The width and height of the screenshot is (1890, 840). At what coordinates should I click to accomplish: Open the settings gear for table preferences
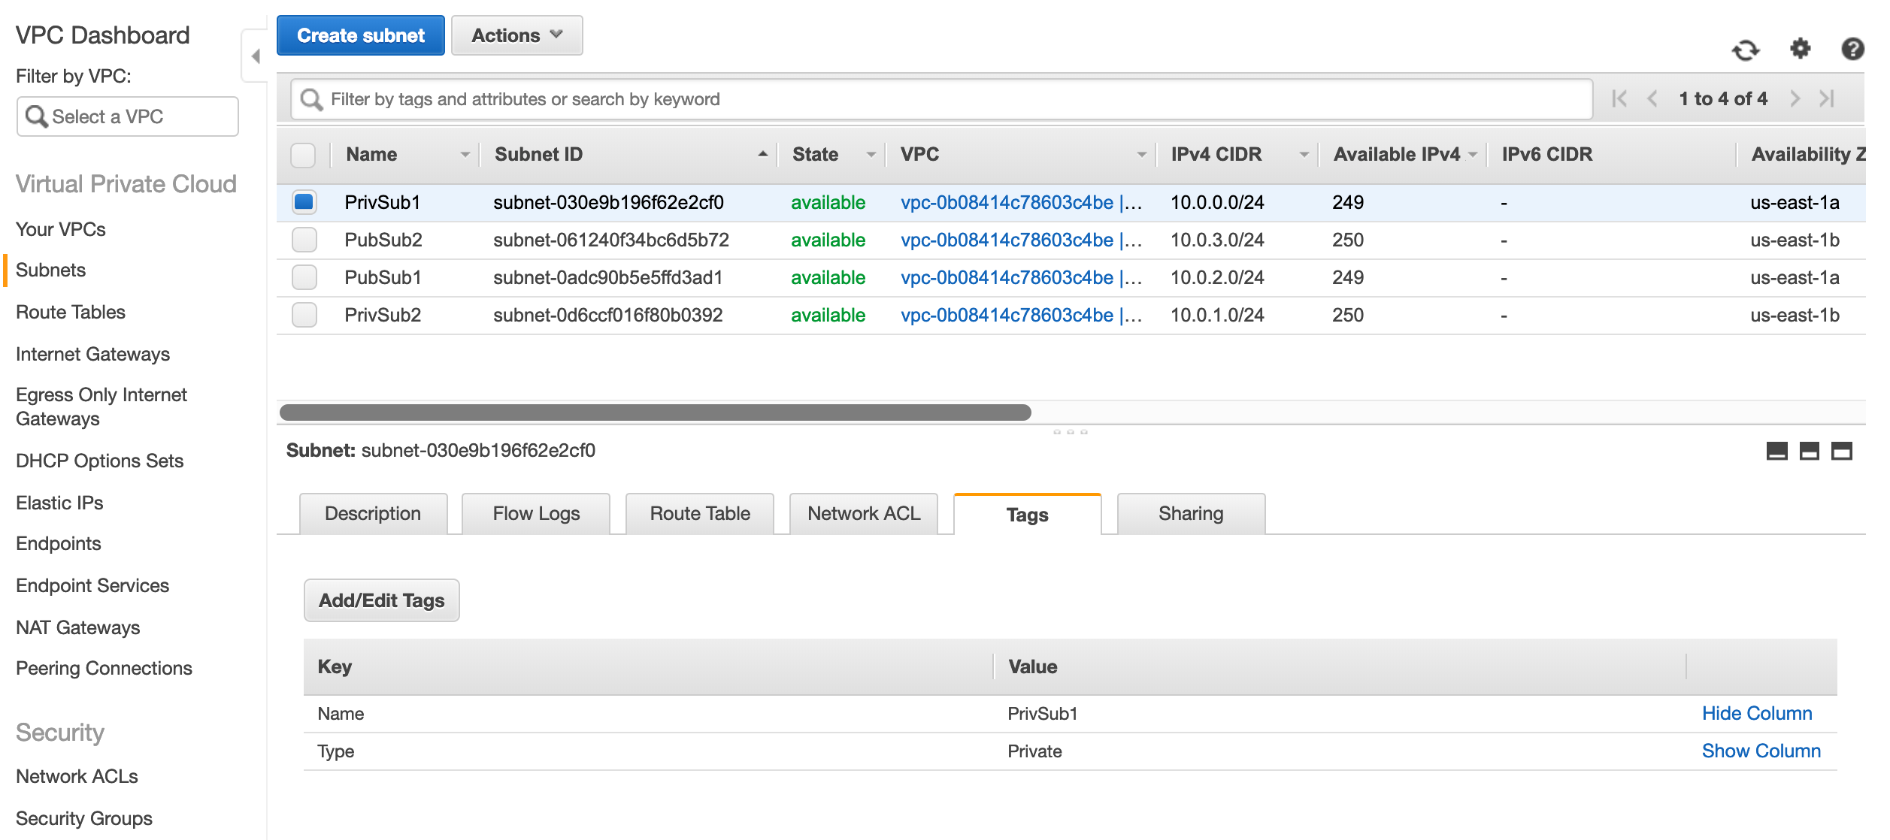pos(1800,50)
